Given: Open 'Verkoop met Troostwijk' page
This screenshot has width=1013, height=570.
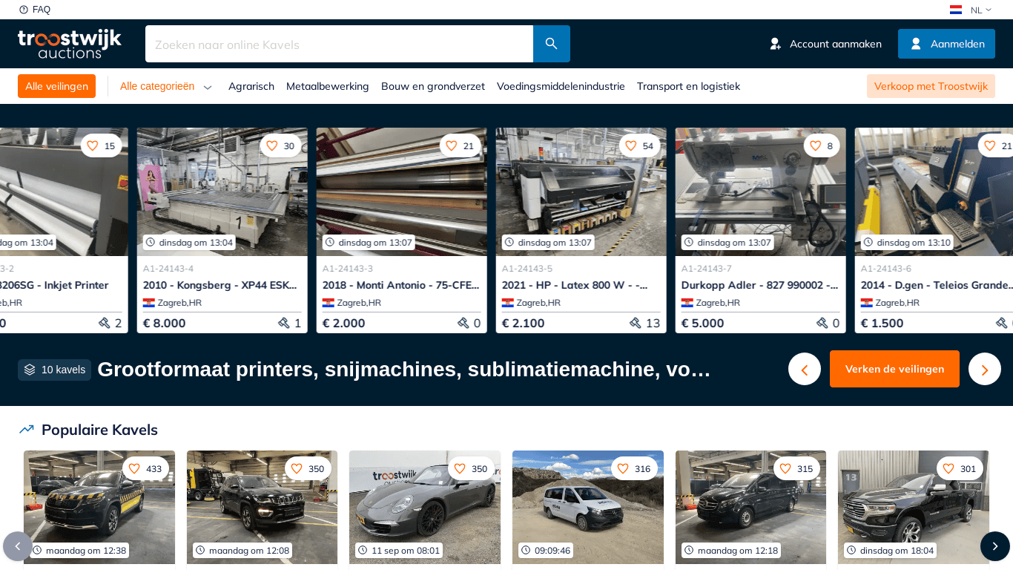Looking at the screenshot, I should click(x=931, y=86).
